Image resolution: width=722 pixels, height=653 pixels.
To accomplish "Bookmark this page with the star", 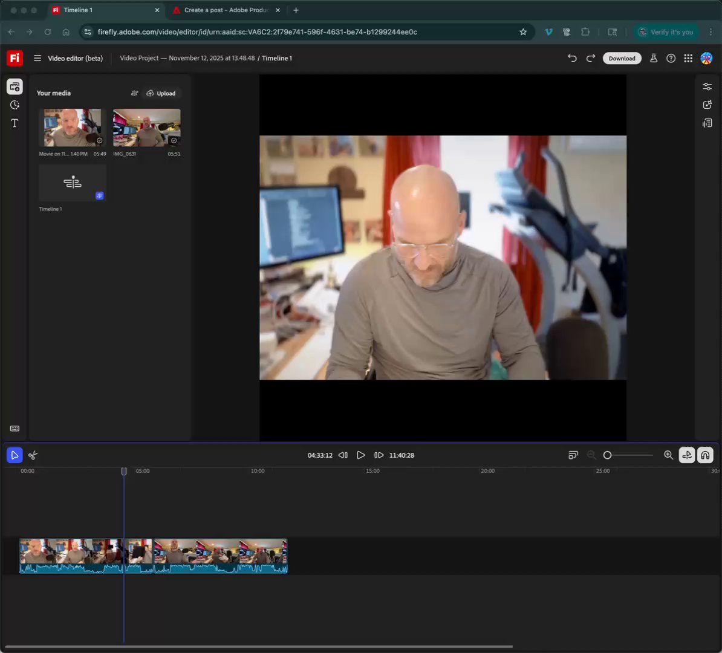I will tap(523, 32).
